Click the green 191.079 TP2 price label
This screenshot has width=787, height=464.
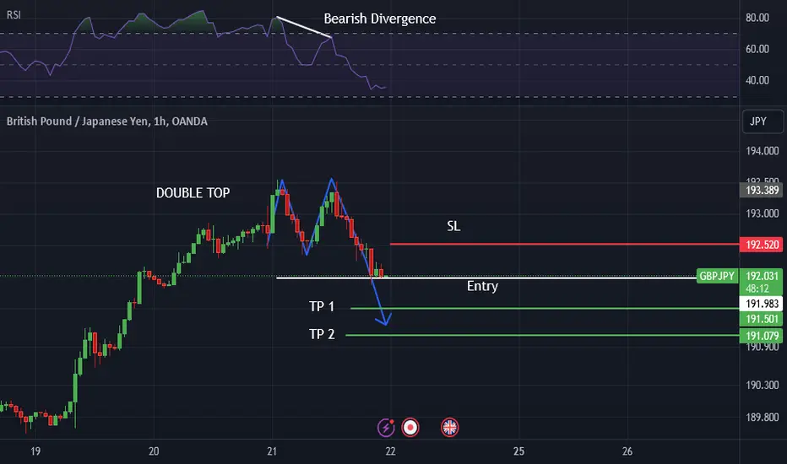(x=762, y=336)
